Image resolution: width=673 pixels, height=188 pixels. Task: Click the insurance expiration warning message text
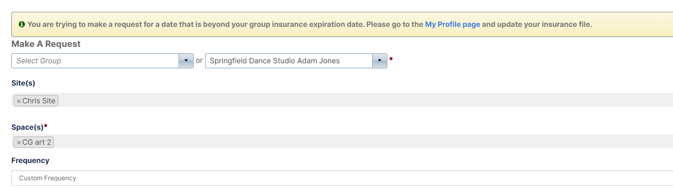pyautogui.click(x=309, y=25)
